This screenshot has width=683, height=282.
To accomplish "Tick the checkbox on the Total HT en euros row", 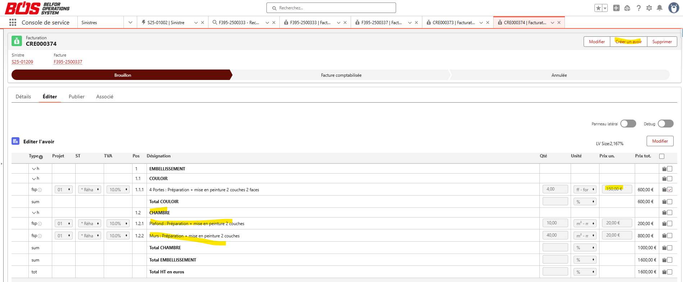I will point(670,272).
